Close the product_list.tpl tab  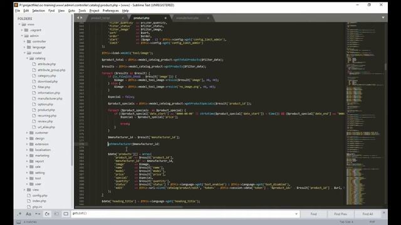coord(123,18)
